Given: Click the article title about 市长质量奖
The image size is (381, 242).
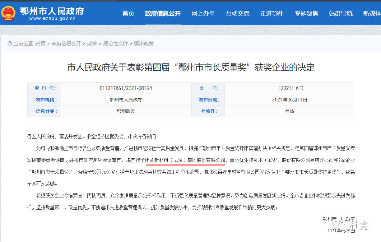Looking at the screenshot, I should 191,67.
